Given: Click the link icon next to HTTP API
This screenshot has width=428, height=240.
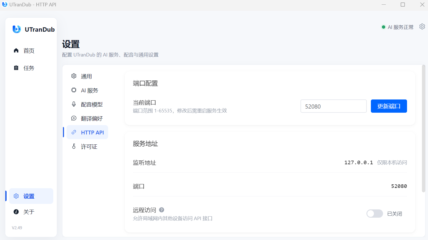Looking at the screenshot, I should click(x=74, y=132).
